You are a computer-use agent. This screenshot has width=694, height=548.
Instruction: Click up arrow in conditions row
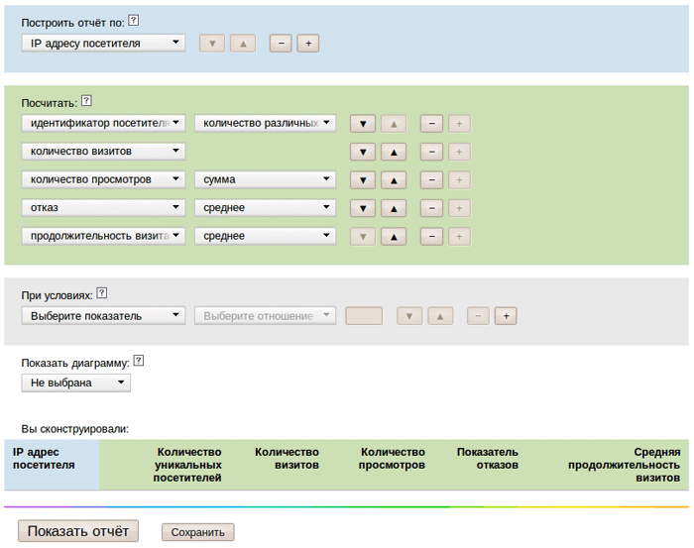(x=440, y=316)
